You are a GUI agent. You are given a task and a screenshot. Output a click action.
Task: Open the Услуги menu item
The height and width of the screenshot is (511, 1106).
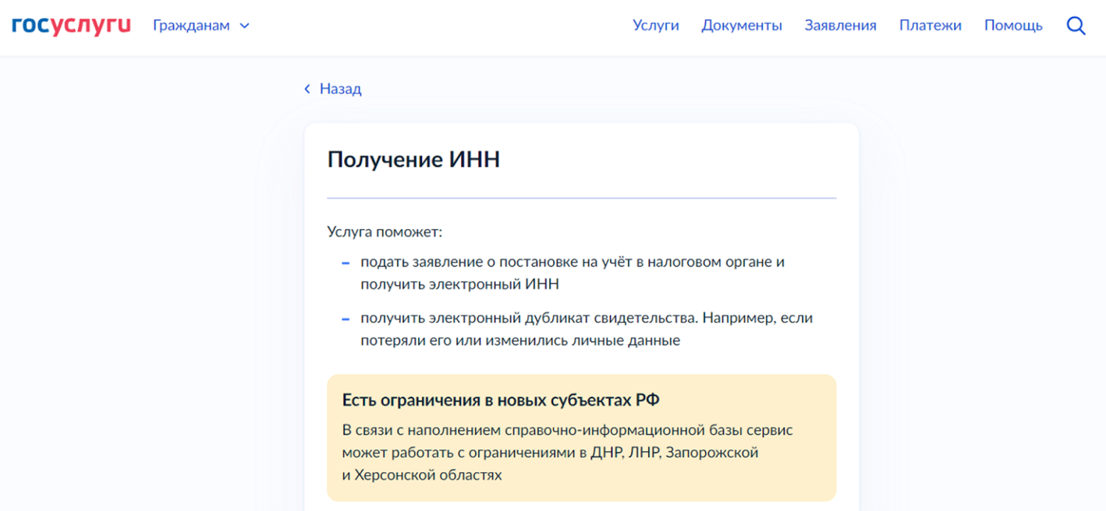coord(656,26)
